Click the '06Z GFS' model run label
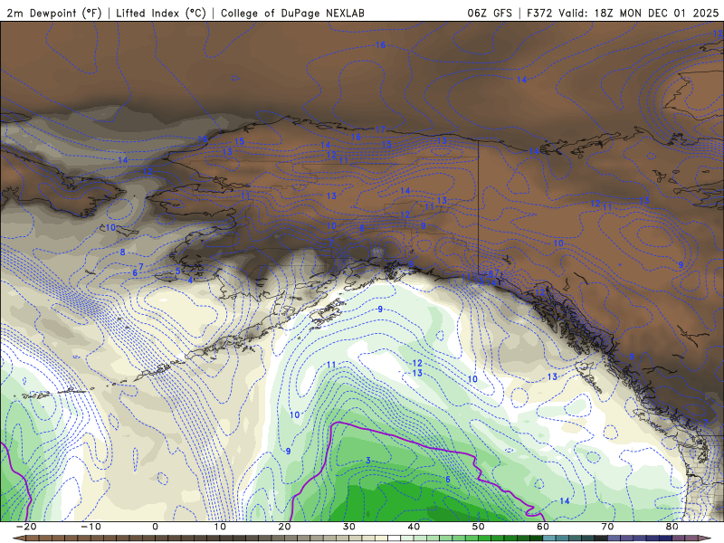Screen dimensions: 724x543 point(490,13)
